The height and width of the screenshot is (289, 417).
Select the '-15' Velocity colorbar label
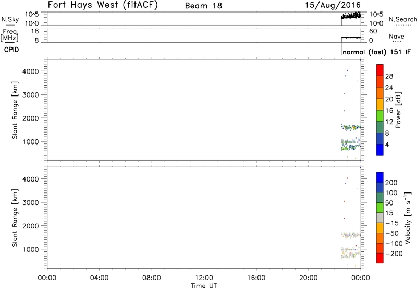coord(392,223)
